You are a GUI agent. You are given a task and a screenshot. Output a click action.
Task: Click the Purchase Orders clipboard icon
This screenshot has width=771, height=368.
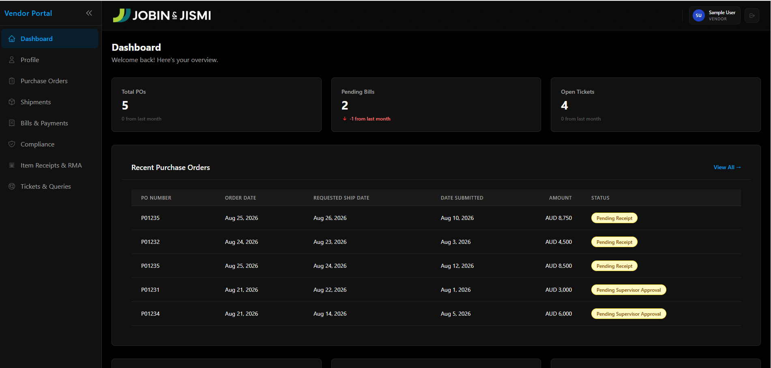(12, 81)
